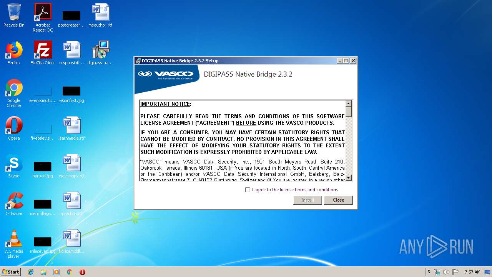Open Internet Explorer in taskbar

coord(31,272)
